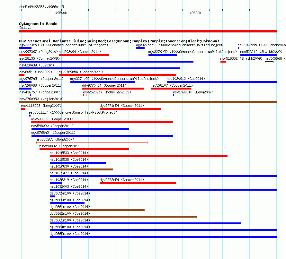Select dgv5665n100 (Coe2014) label

click(70, 234)
